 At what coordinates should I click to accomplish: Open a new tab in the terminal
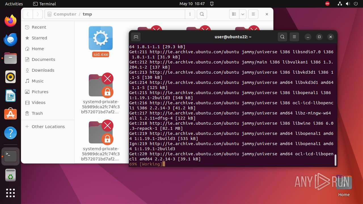pyautogui.click(x=136, y=37)
